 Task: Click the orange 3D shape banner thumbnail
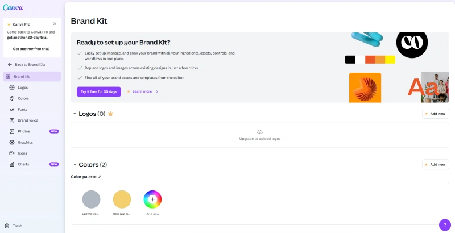365,88
